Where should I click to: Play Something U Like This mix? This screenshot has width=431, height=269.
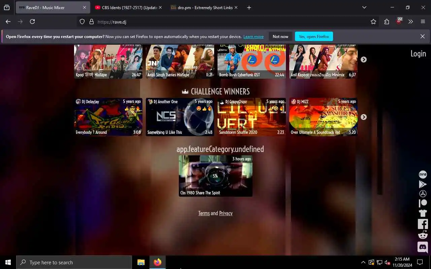pyautogui.click(x=180, y=117)
